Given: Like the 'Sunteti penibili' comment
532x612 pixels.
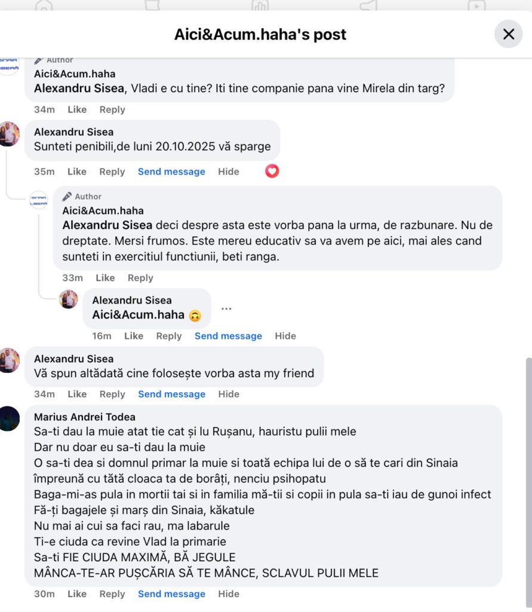Looking at the screenshot, I should 77,172.
